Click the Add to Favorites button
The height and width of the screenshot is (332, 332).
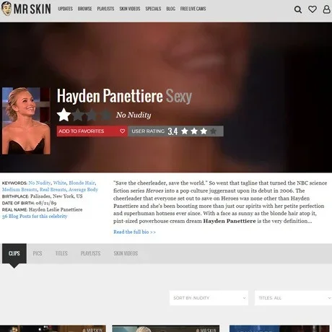(92, 131)
